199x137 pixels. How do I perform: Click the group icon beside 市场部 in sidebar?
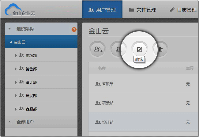(21, 55)
